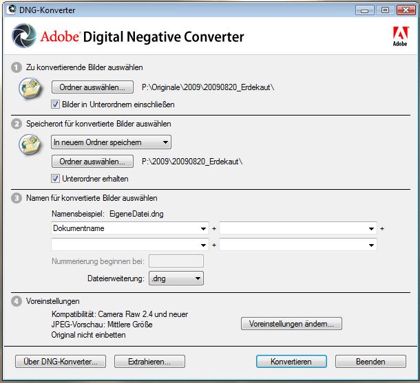This screenshot has height=383, width=420.
Task: Open the empty naming dropdown right of 'Dokumentname'
Action: point(298,228)
